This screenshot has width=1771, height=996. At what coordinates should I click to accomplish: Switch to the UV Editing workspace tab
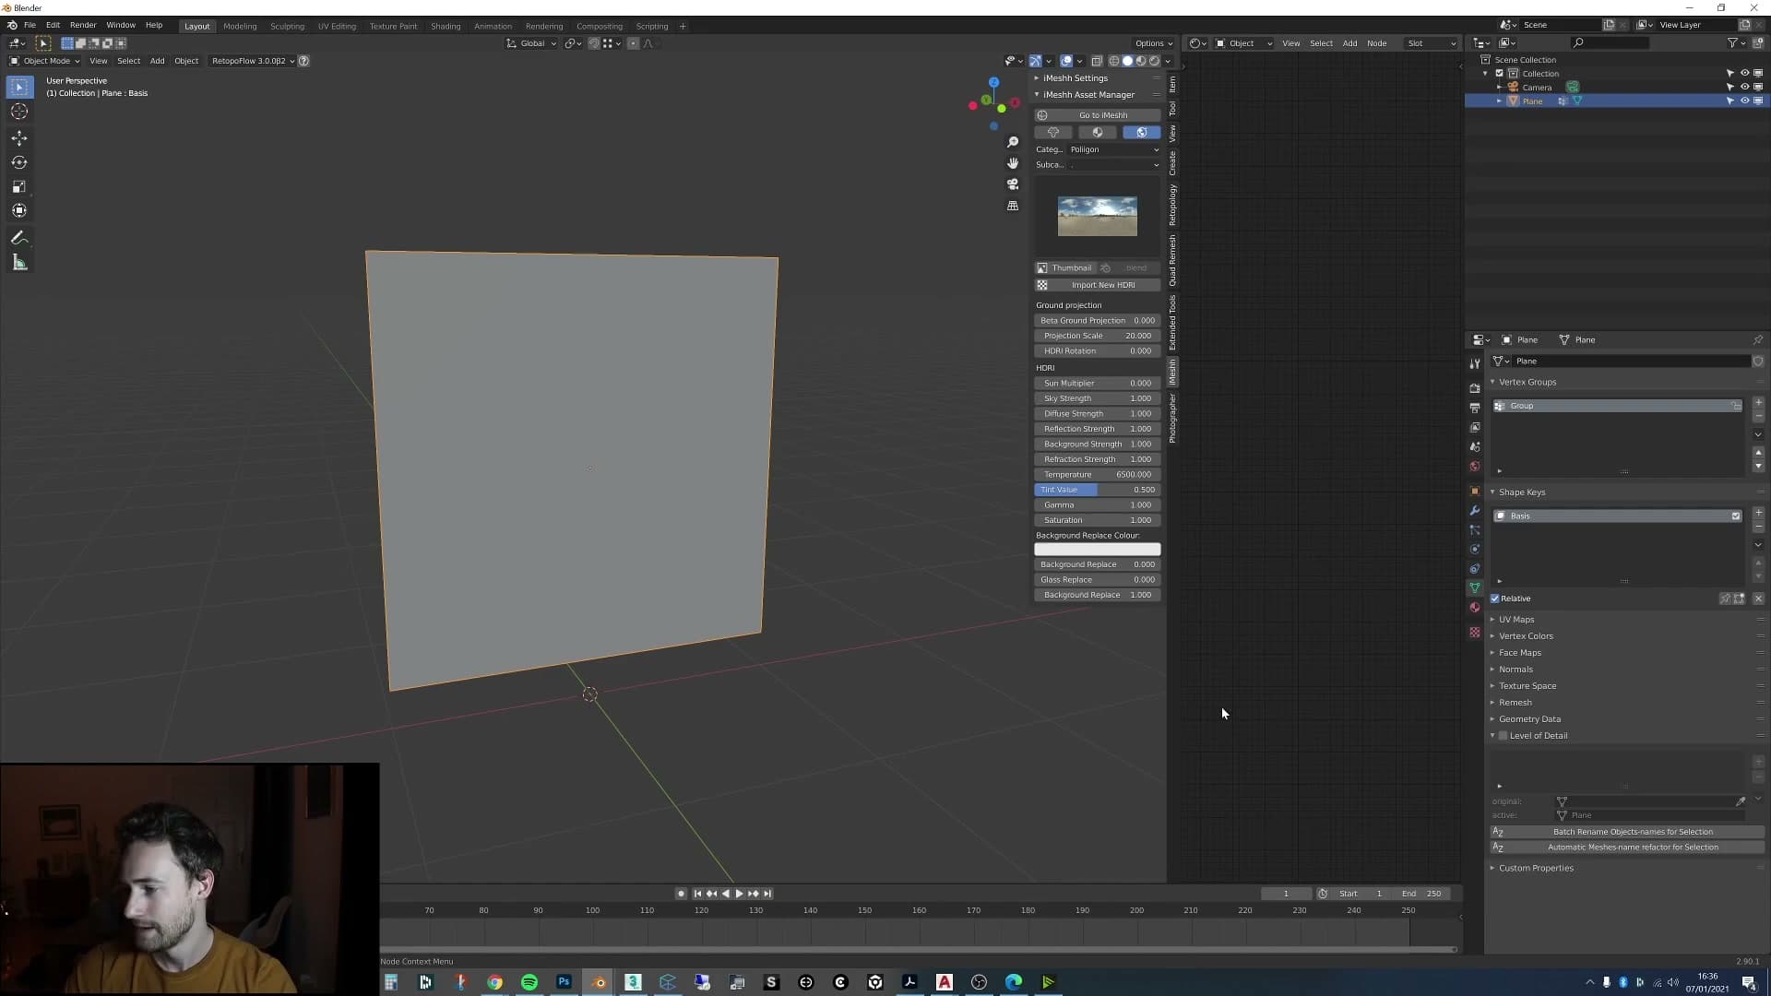click(x=337, y=26)
